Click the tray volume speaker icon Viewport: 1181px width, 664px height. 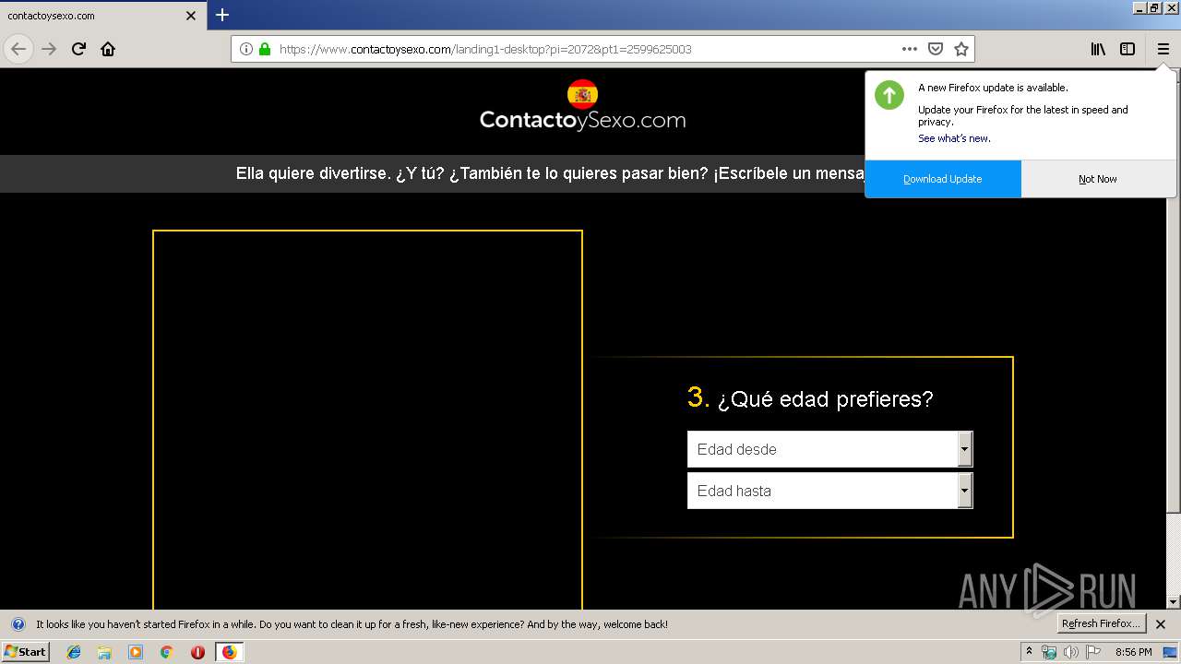[x=1070, y=652]
